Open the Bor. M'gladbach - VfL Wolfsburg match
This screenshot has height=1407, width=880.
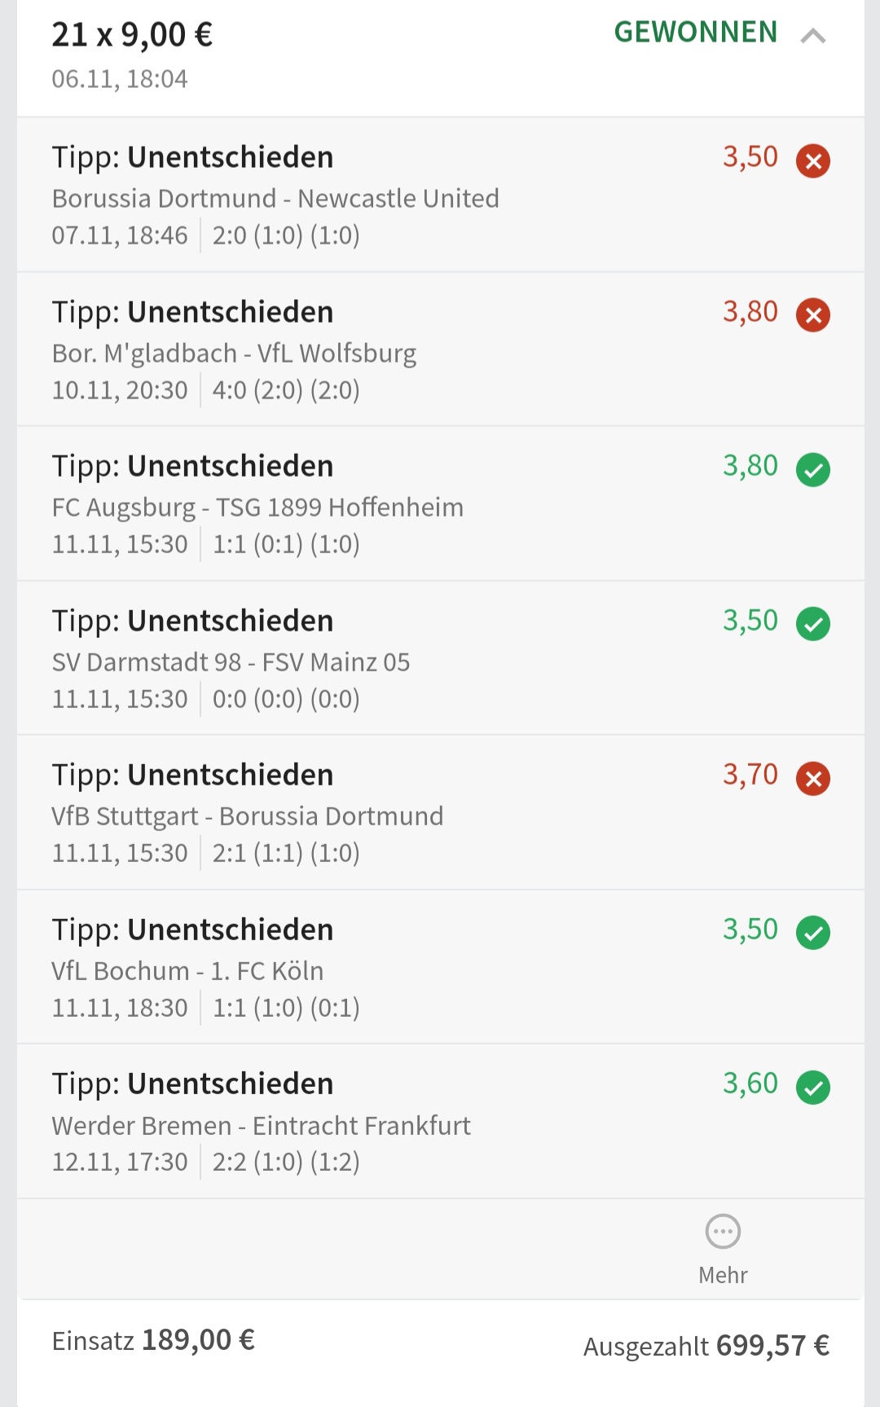click(234, 354)
